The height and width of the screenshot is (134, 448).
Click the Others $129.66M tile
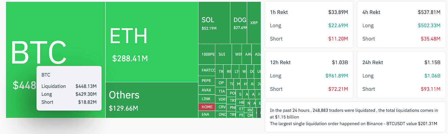[x=152, y=100]
